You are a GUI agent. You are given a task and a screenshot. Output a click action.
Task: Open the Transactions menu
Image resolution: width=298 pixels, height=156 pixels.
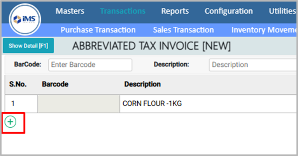123,11
